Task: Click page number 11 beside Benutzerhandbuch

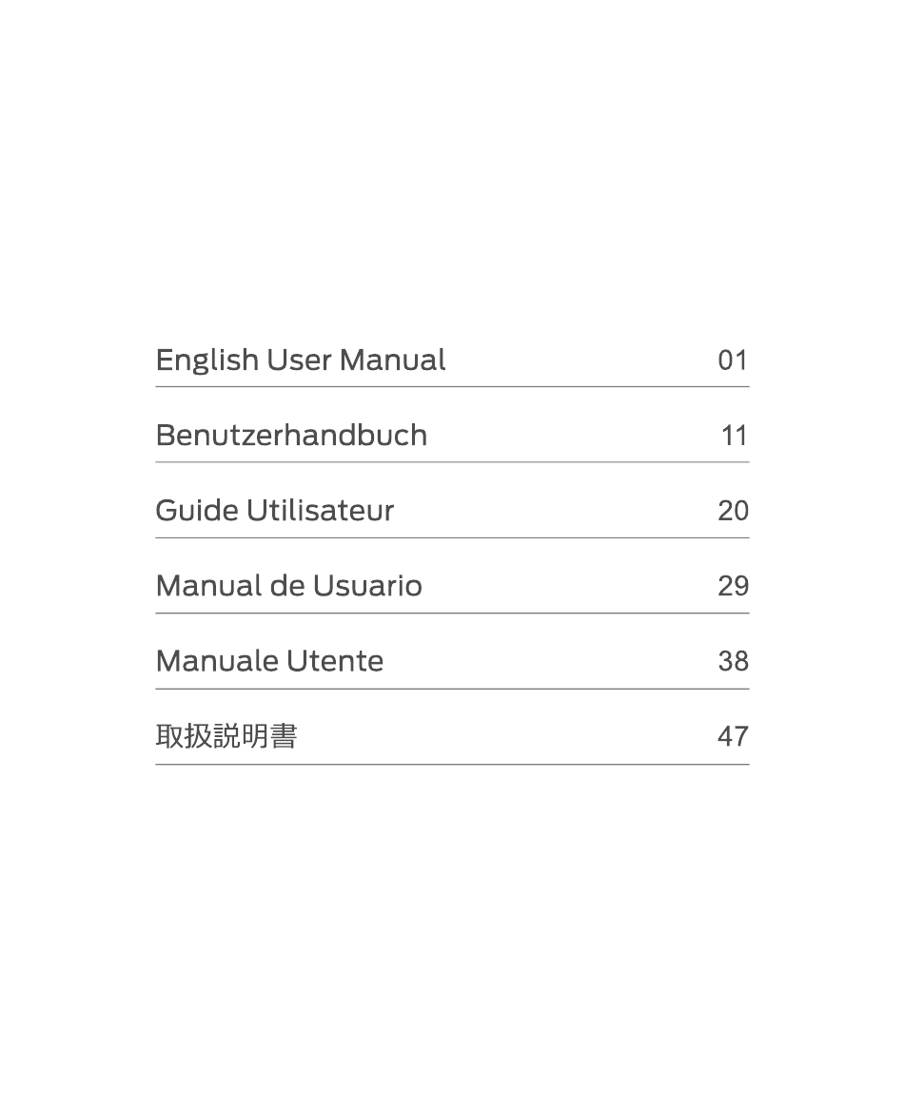Action: (x=734, y=436)
